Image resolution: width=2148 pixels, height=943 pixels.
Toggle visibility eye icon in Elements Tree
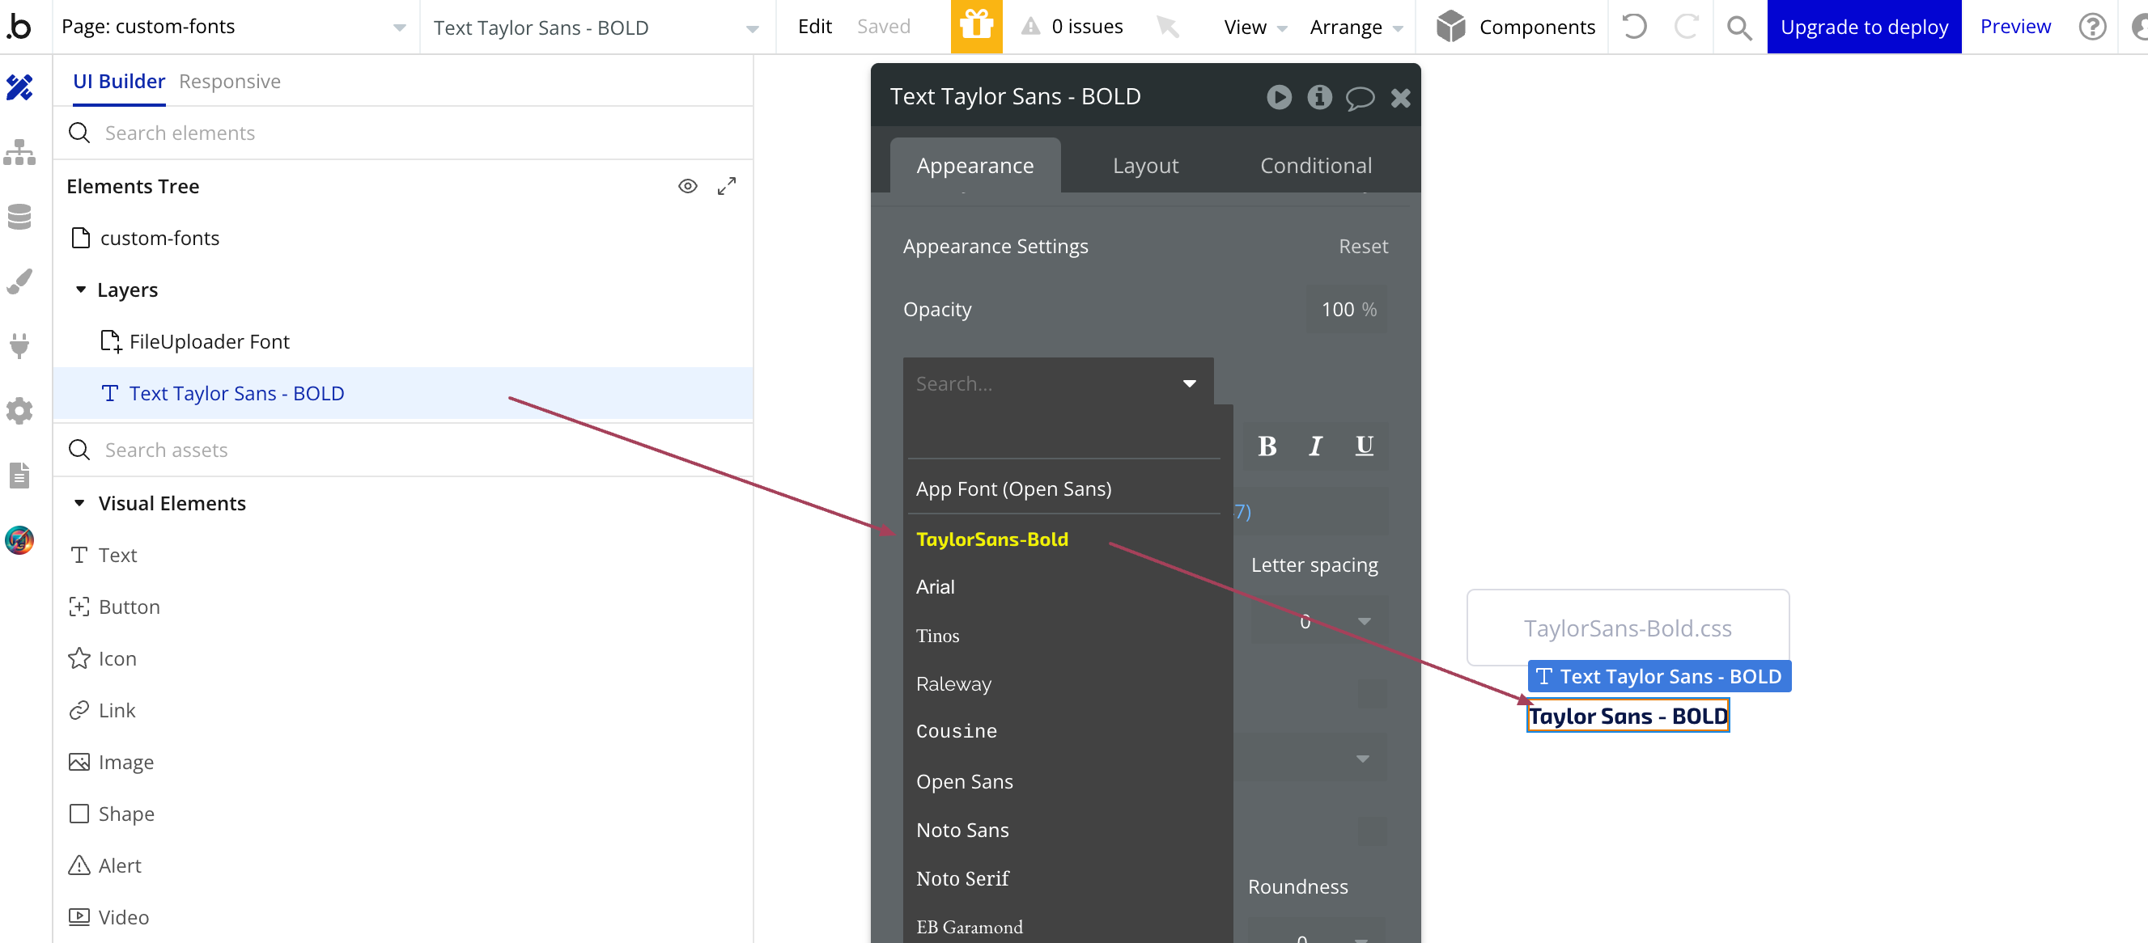point(686,184)
